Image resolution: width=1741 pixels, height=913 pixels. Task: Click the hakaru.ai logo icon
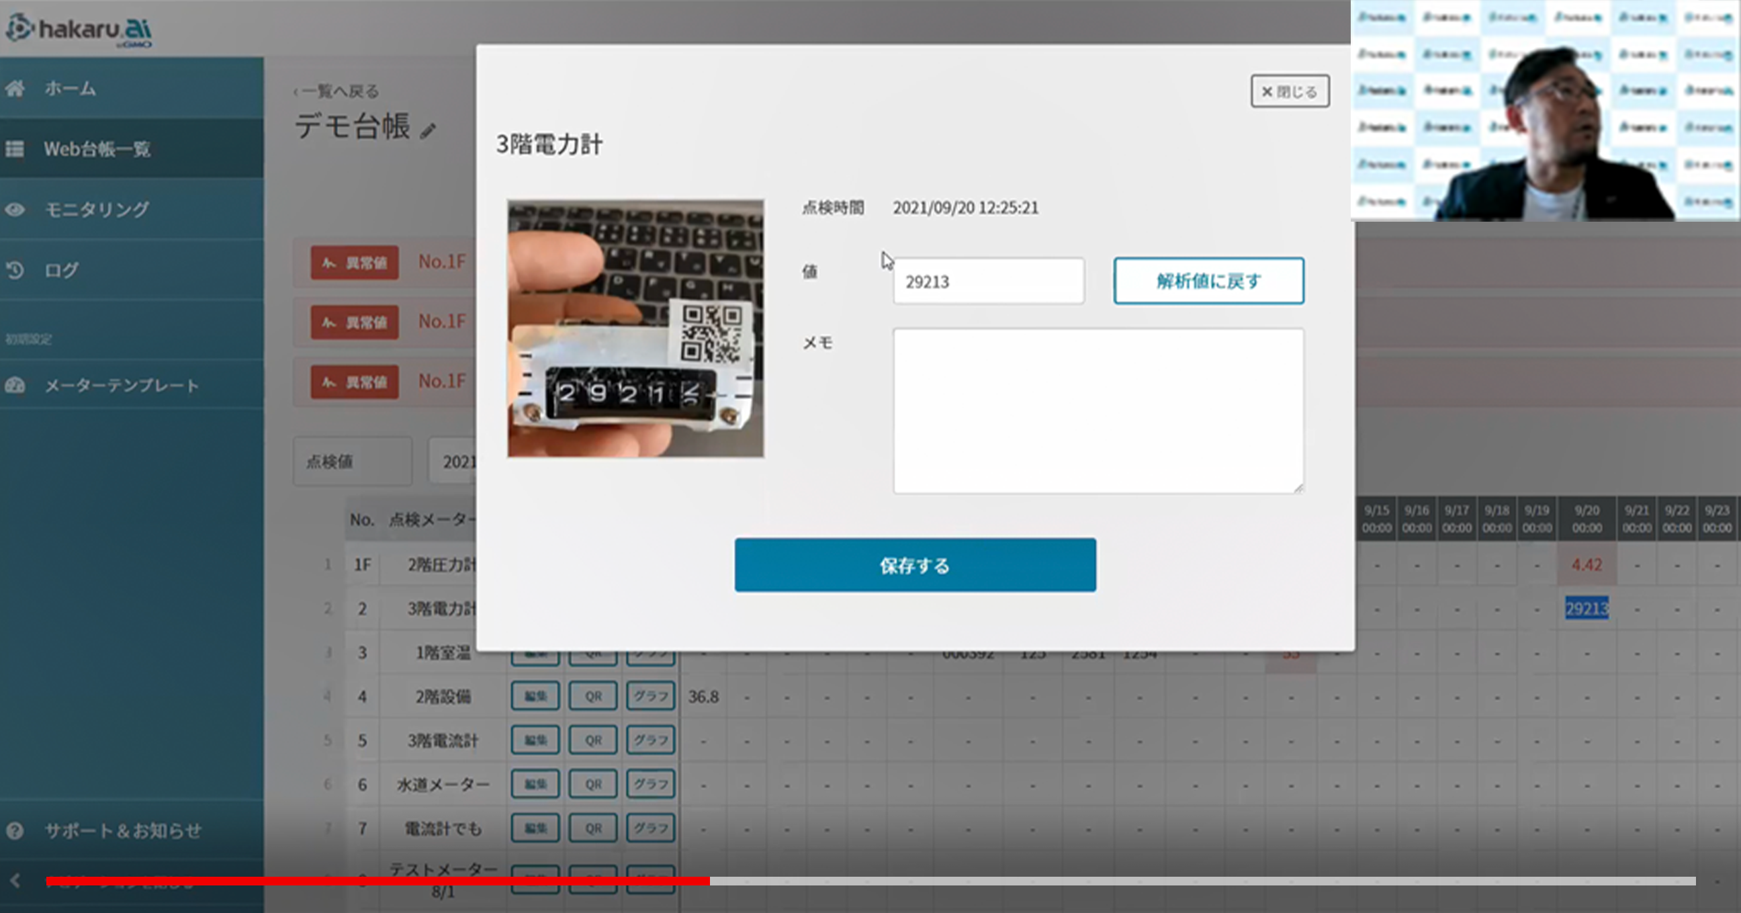pyautogui.click(x=24, y=24)
